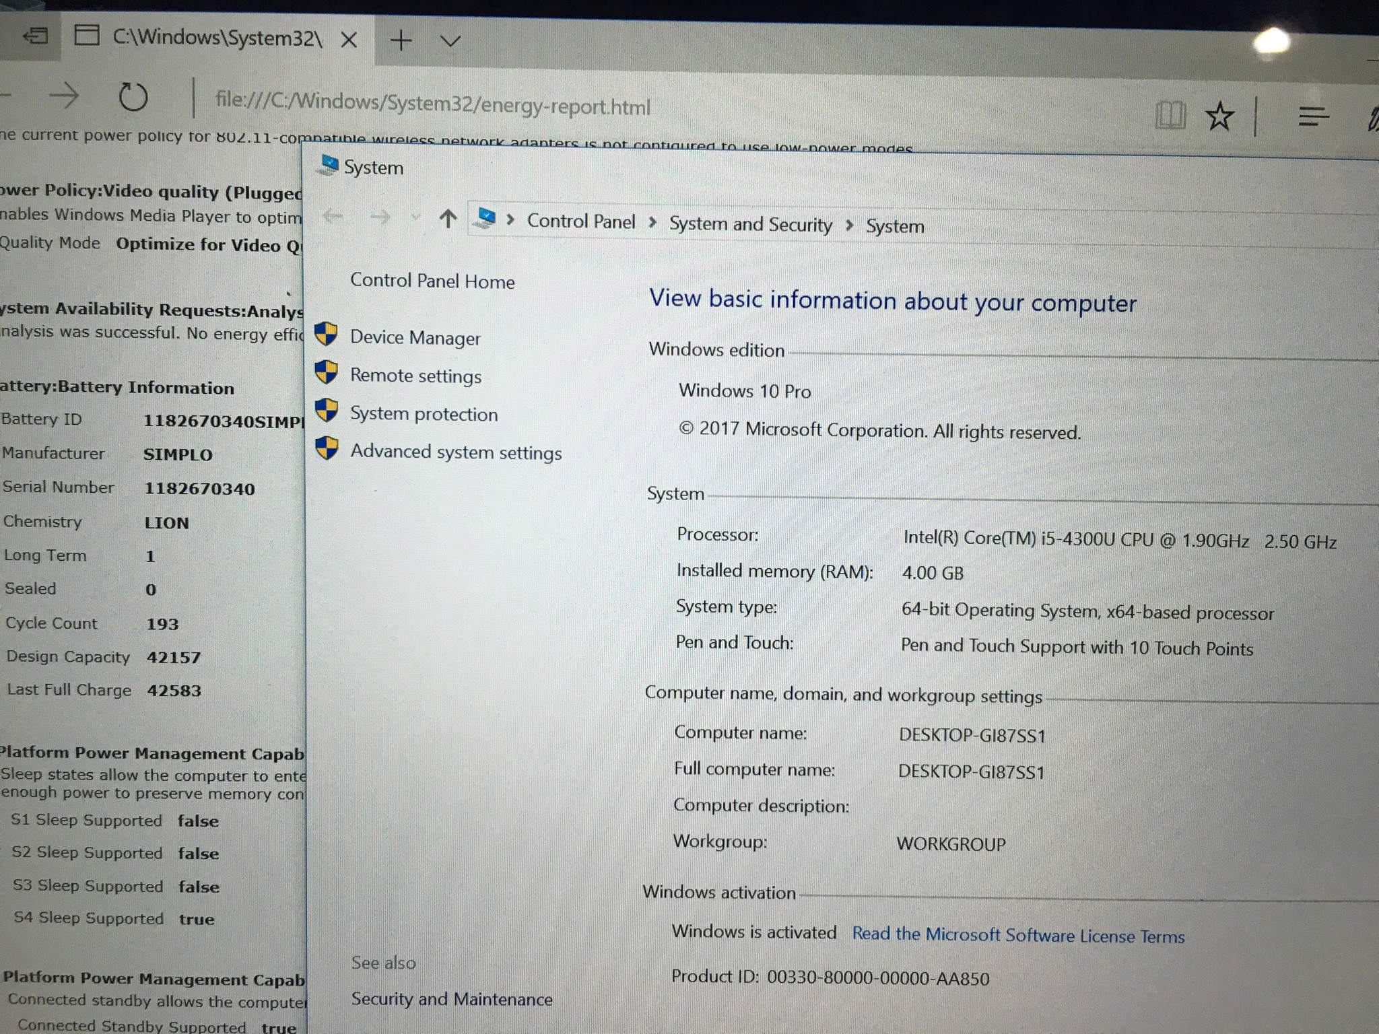The image size is (1379, 1034).
Task: Click the 4.00 GB installed memory value
Action: (x=933, y=573)
